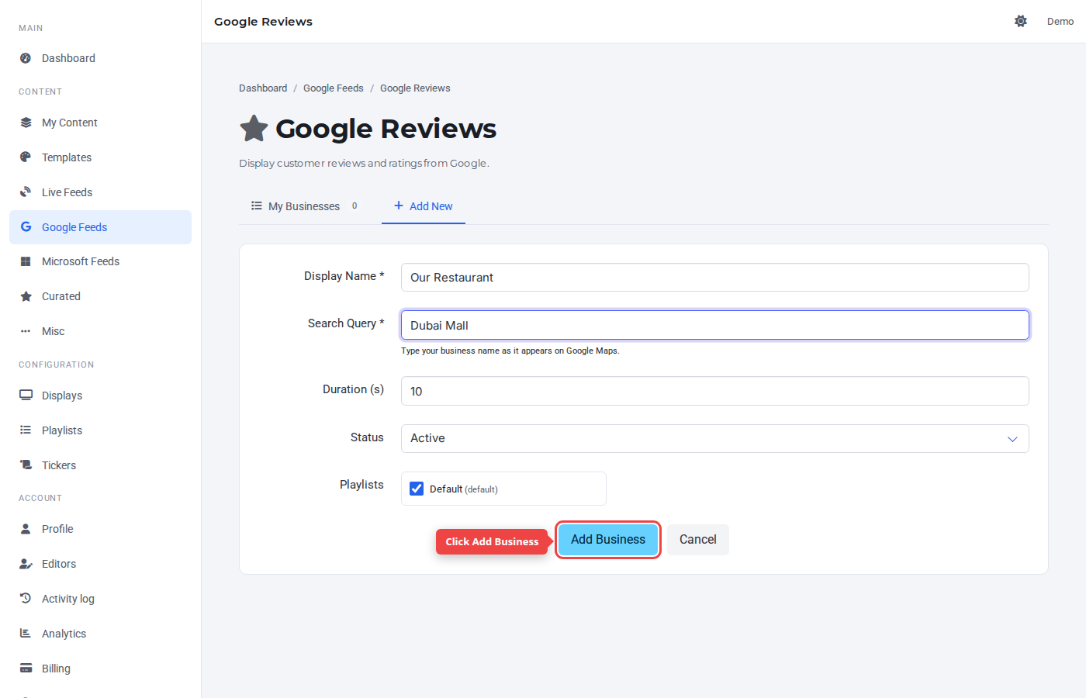Screen dimensions: 1086x698
Task: Click the plus icon beside Add New
Action: pyautogui.click(x=399, y=206)
